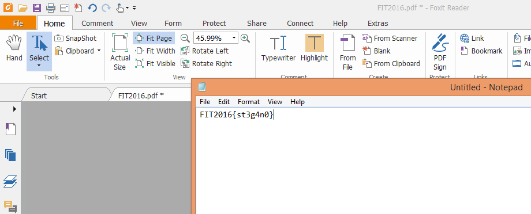This screenshot has height=214, width=531.
Task: Create a new blank PDF from the quick access toolbar
Action: tap(78, 7)
